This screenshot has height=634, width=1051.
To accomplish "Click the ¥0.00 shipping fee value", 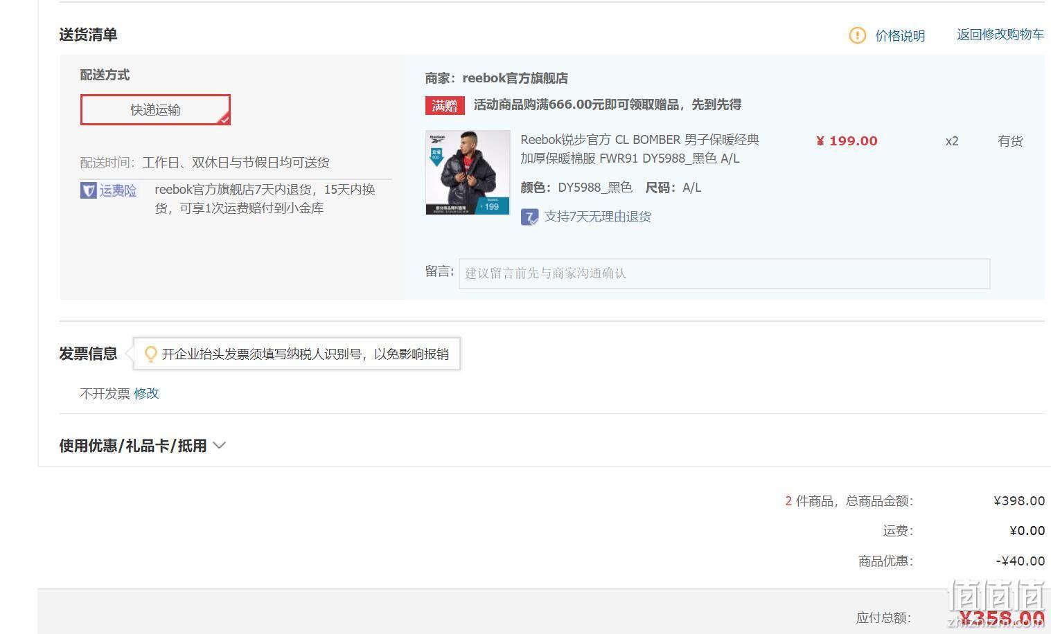I will click(1027, 531).
